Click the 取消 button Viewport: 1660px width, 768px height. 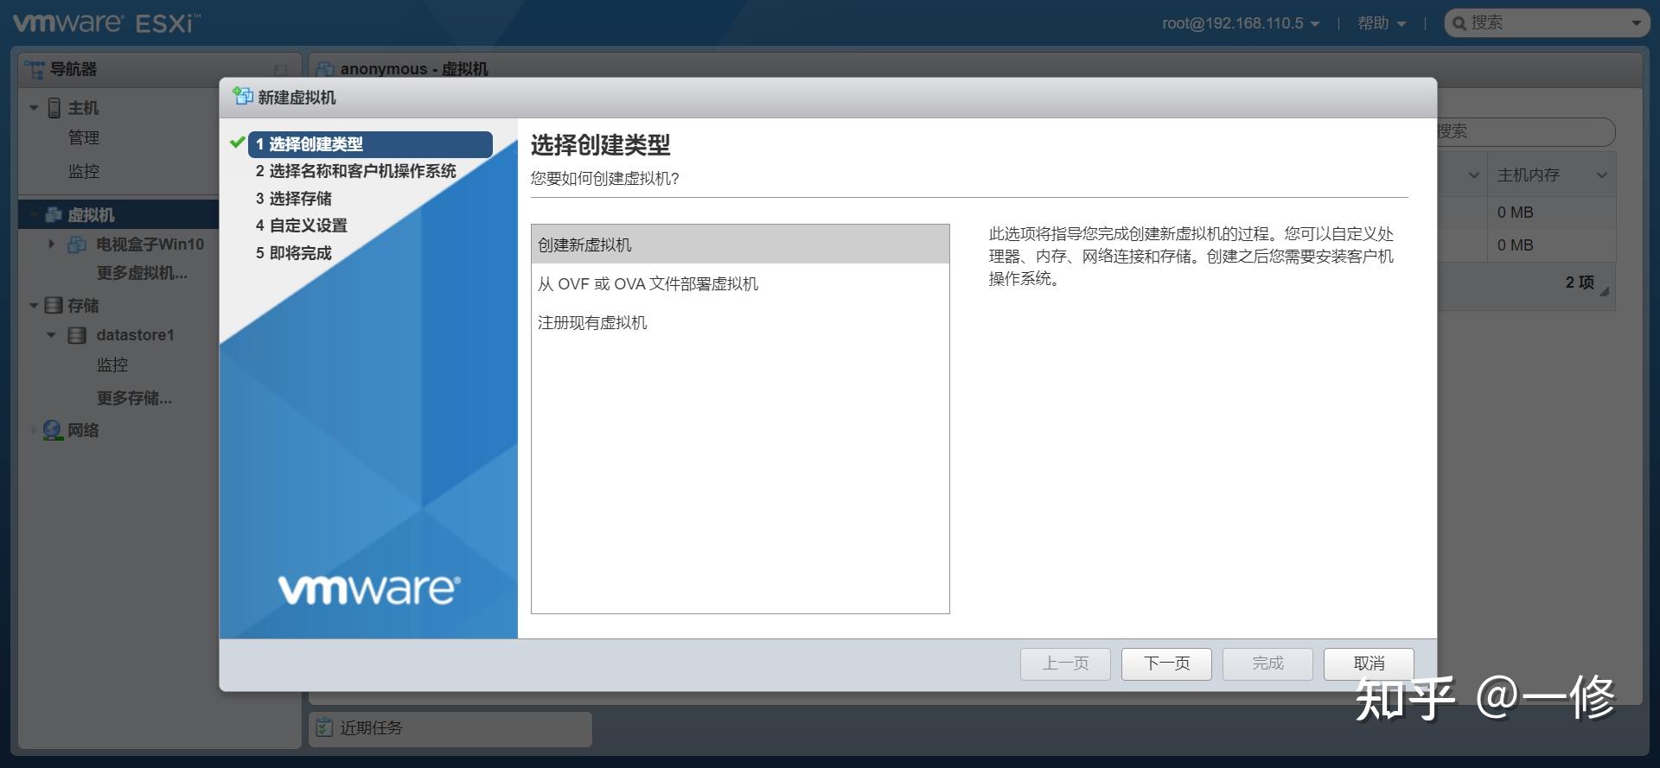(x=1369, y=663)
